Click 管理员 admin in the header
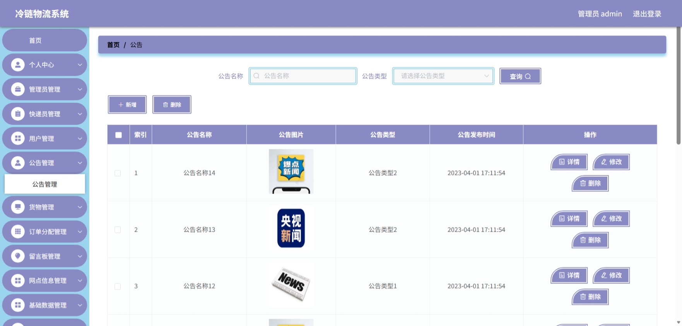The width and height of the screenshot is (682, 326). pos(600,14)
